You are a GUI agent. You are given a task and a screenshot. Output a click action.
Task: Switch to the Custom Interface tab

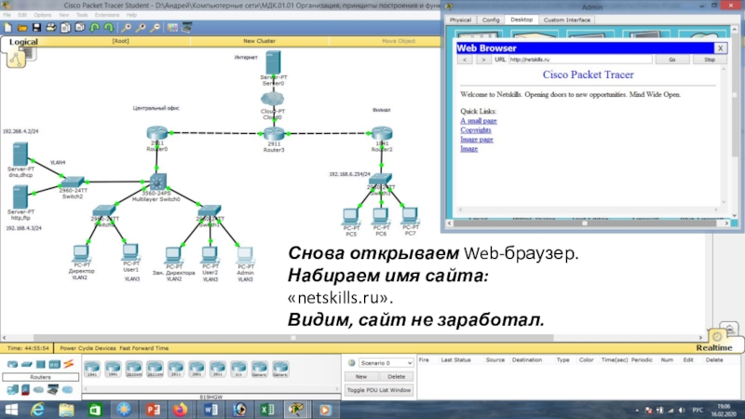pos(566,20)
